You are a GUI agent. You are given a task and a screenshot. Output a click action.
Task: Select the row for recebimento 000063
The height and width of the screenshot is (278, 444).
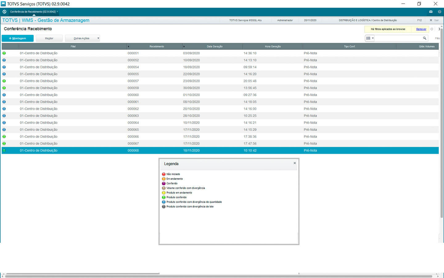pyautogui.click(x=133, y=116)
